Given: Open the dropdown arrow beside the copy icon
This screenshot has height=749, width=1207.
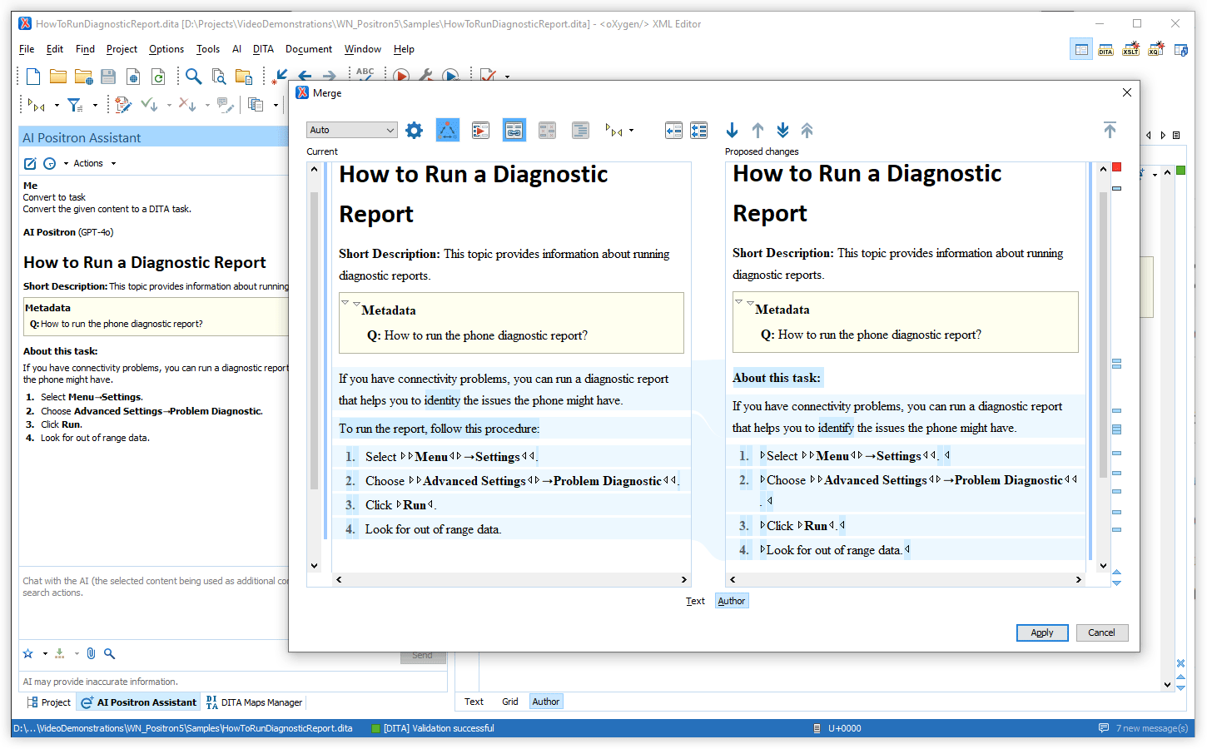Looking at the screenshot, I should [x=276, y=105].
